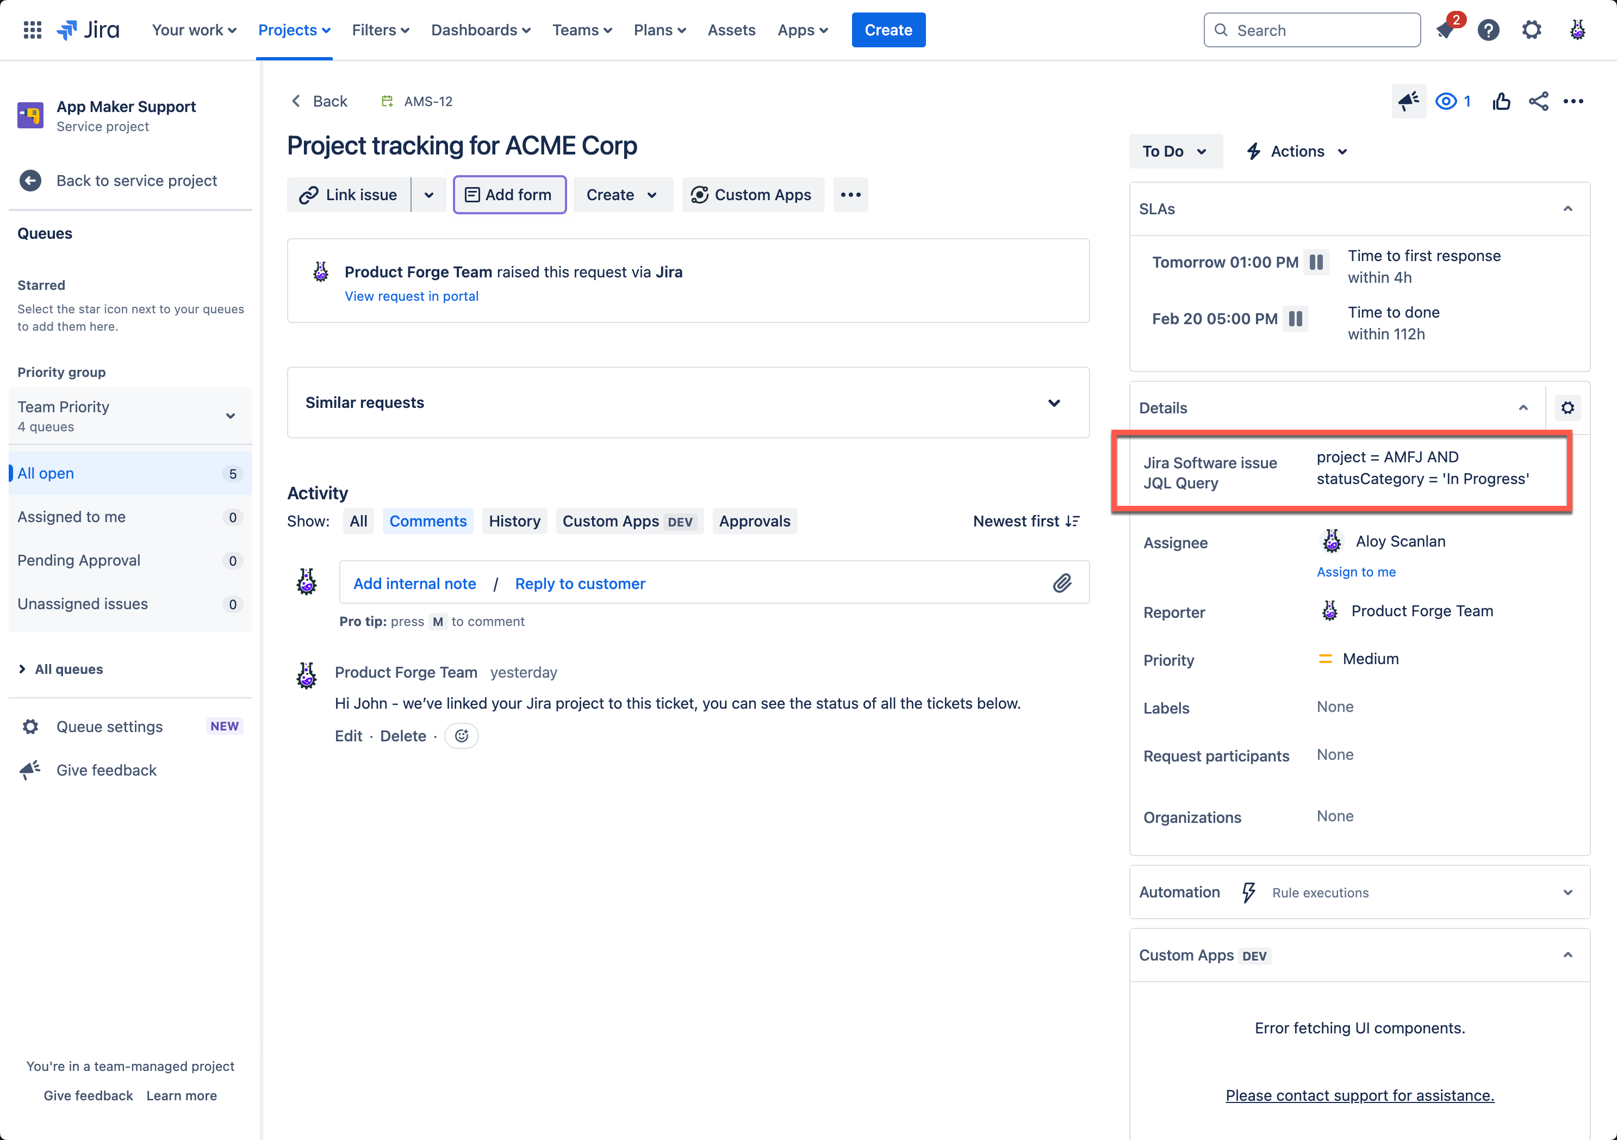Click the AMS-12 request type icon
Screen dimensions: 1617x1140
click(387, 102)
